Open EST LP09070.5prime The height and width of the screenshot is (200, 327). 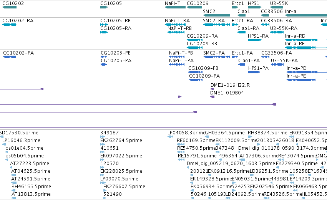119,179
